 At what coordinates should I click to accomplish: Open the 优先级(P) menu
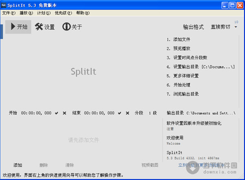[63, 13]
